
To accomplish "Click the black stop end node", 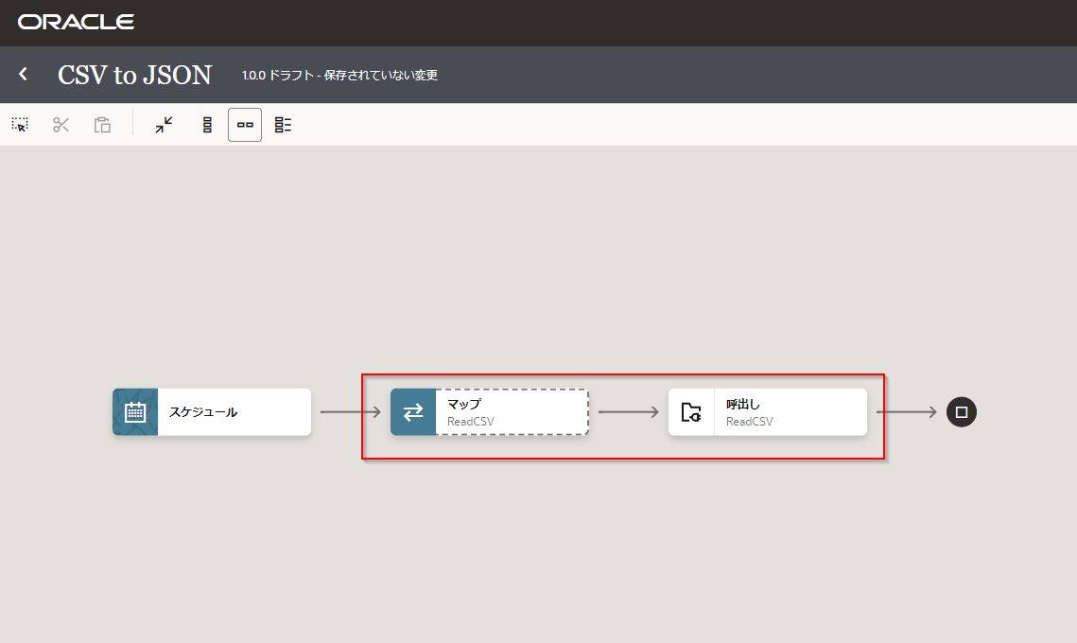I will point(962,412).
